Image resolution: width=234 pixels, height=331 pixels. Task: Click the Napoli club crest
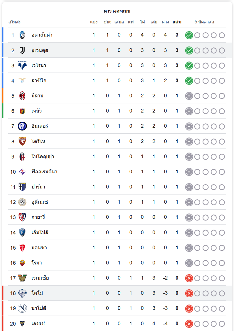22,308
